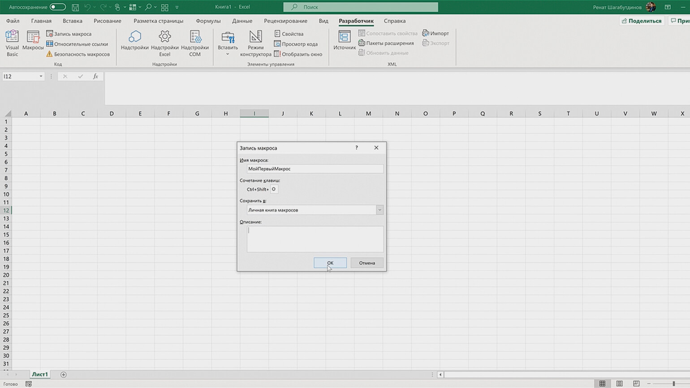Click the Select All corner triangle
690x388 pixels.
[x=8, y=114]
